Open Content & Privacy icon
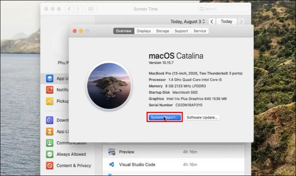Screen dimensions: 296x176 tap(50, 165)
